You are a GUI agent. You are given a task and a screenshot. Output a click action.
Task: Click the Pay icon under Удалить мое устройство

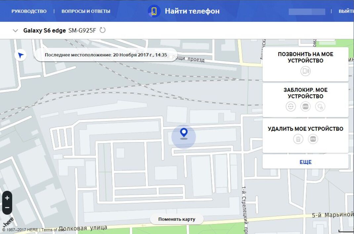tap(313, 139)
